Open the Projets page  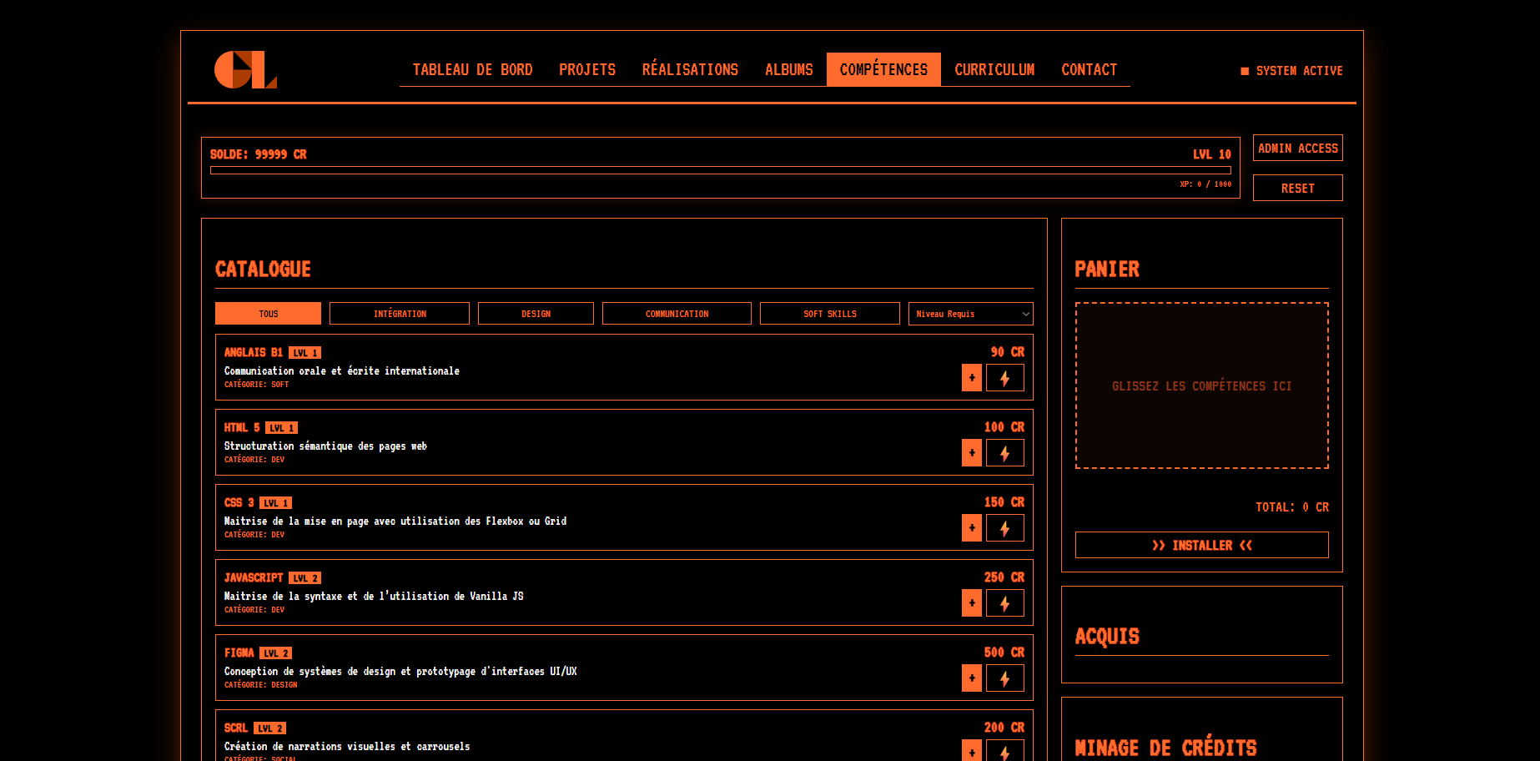pyautogui.click(x=587, y=69)
